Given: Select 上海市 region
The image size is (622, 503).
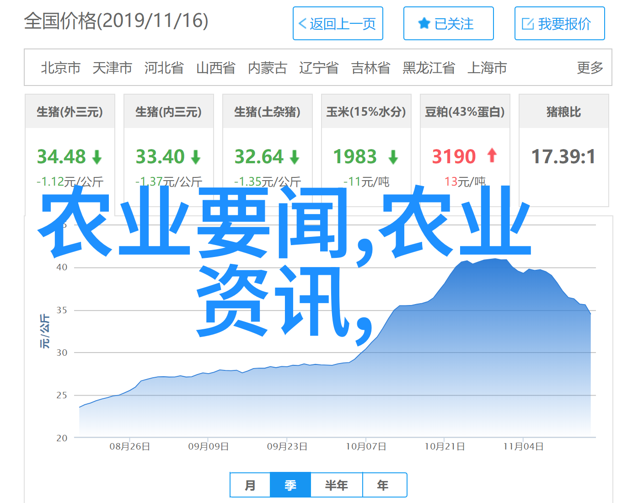Looking at the screenshot, I should (488, 68).
